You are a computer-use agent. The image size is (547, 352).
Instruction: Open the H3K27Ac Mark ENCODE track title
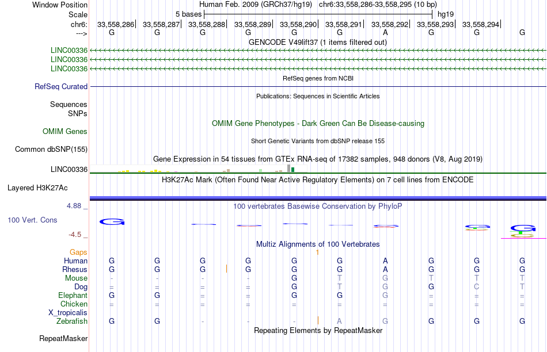318,180
